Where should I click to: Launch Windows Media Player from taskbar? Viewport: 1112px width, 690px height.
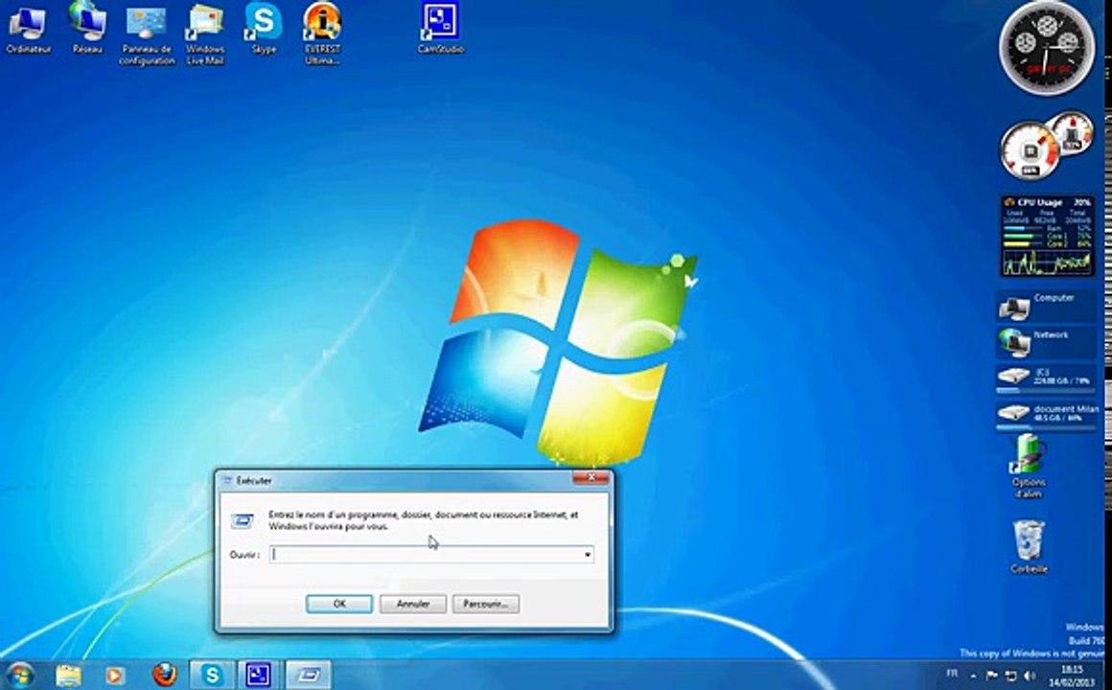pos(115,675)
